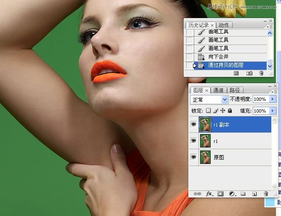Link layers in Layers panel

(197, 194)
